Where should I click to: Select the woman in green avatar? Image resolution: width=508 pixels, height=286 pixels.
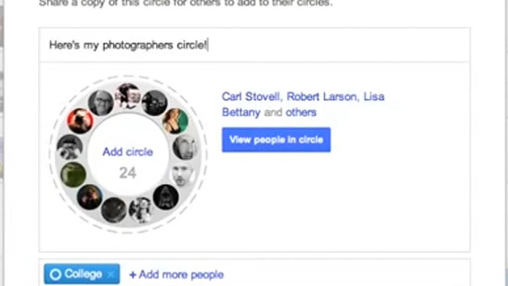tap(177, 121)
